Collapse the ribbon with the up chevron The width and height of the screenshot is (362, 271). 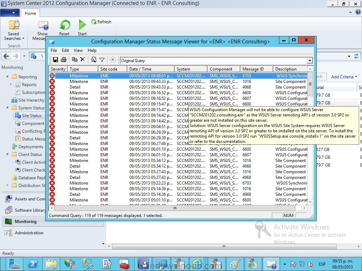[350, 12]
